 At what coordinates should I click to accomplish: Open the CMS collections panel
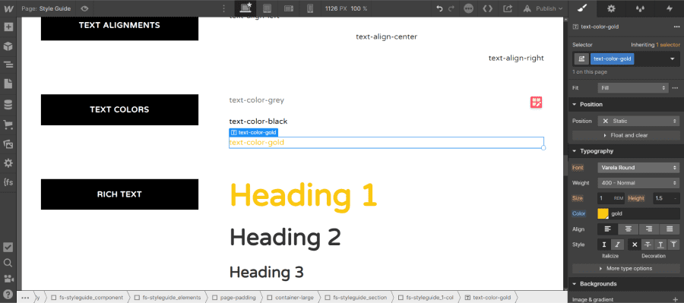(x=8, y=105)
